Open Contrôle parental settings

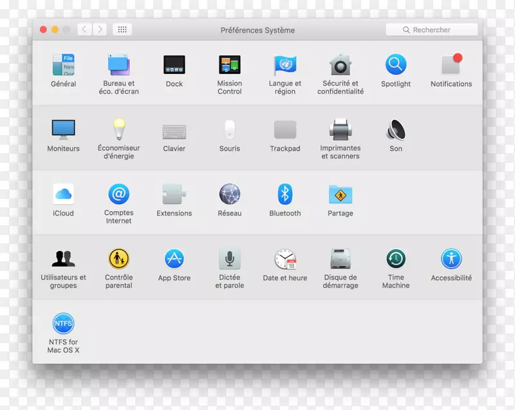[x=118, y=259]
